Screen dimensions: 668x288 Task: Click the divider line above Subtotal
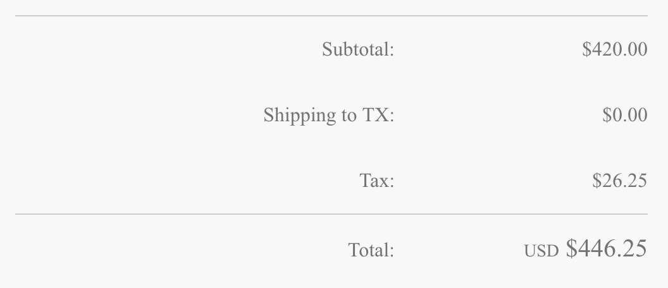331,16
